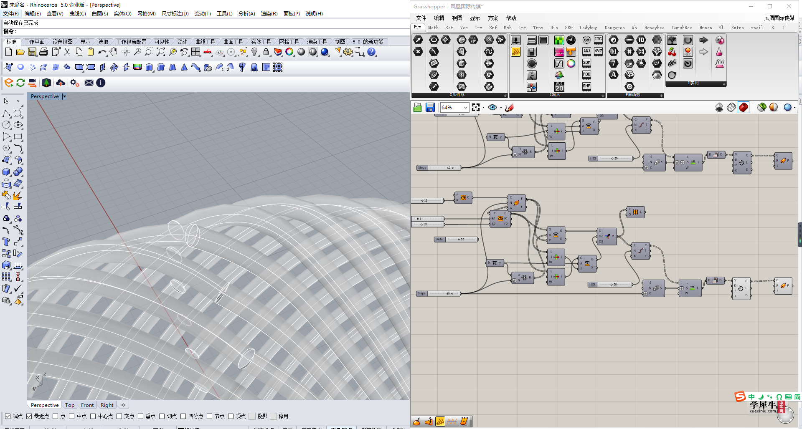Toggle the 端点 osnap checkbox

[x=8, y=416]
